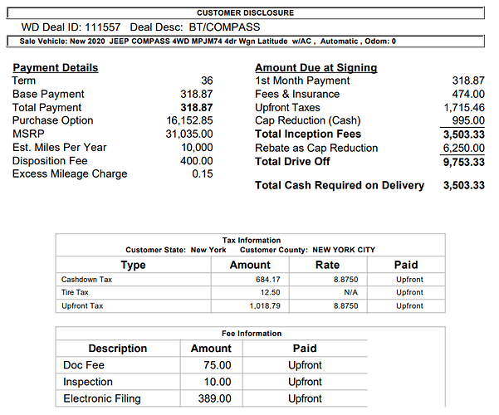Click the Description column header
Image resolution: width=499 pixels, height=415 pixels.
coord(118,348)
